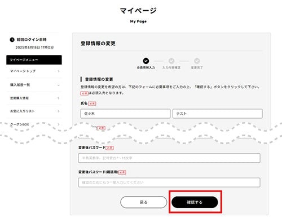Image resolution: width=282 pixels, height=221 pixels.
Task: Click chevron beside クーポンBOX
Action: coord(59,124)
